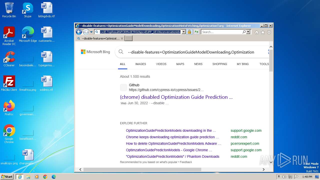Screen dimensions: 320x180
Task: Open How to delete OptimizationGuidePredictionModels Adware link
Action: (x=173, y=143)
